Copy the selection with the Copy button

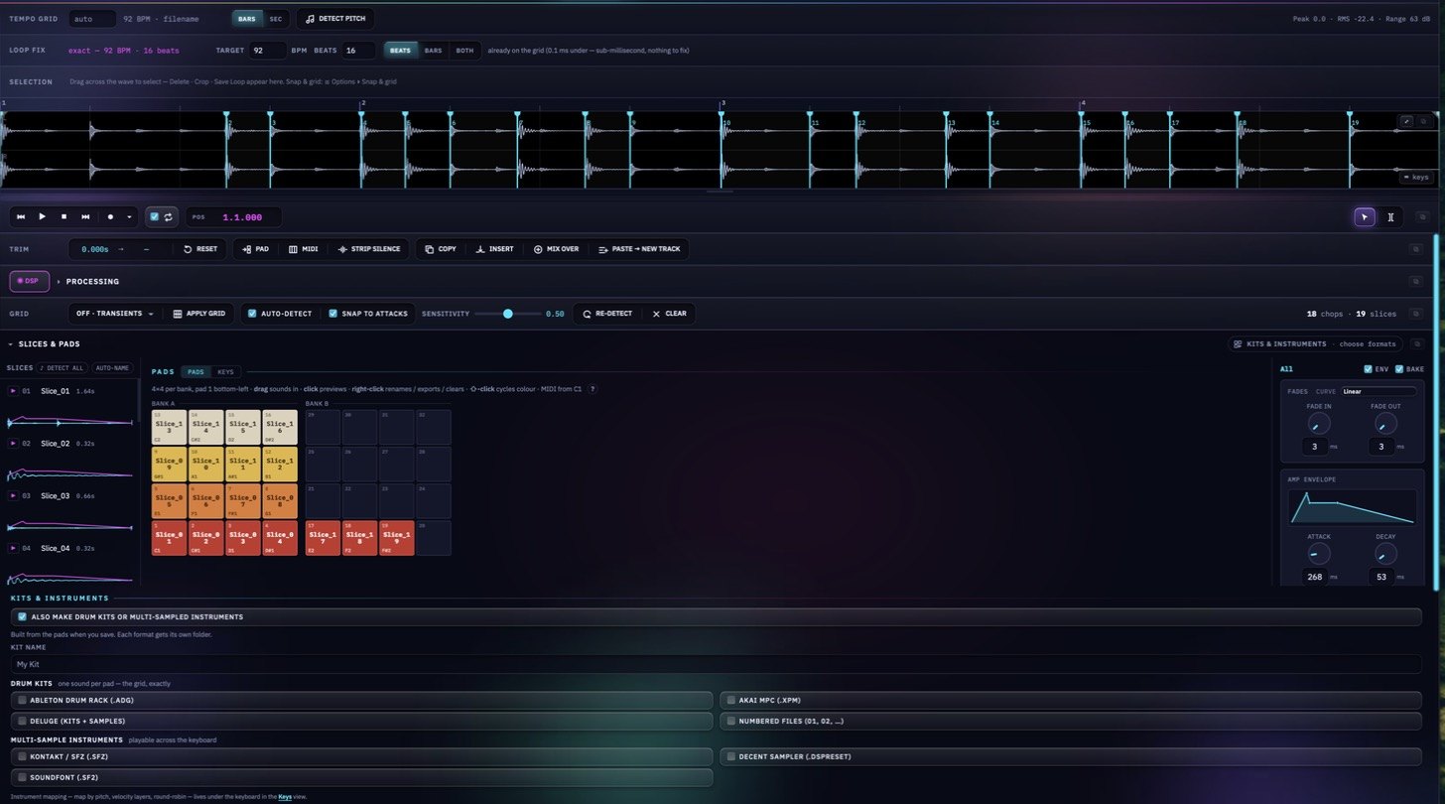[440, 249]
